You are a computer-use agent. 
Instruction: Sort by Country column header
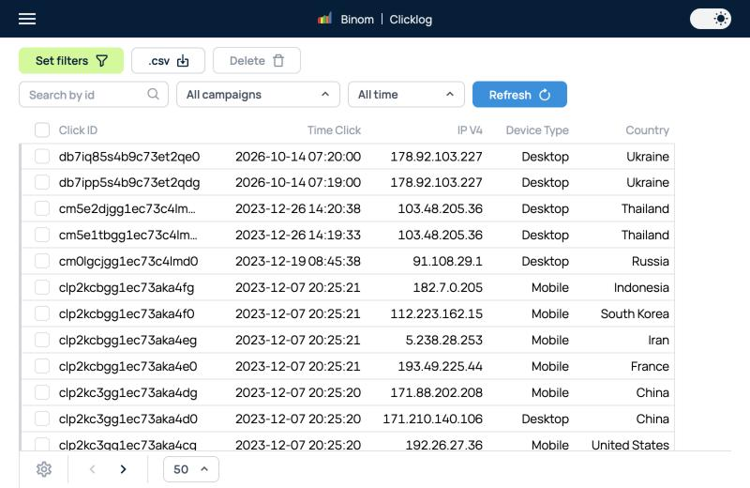point(647,130)
